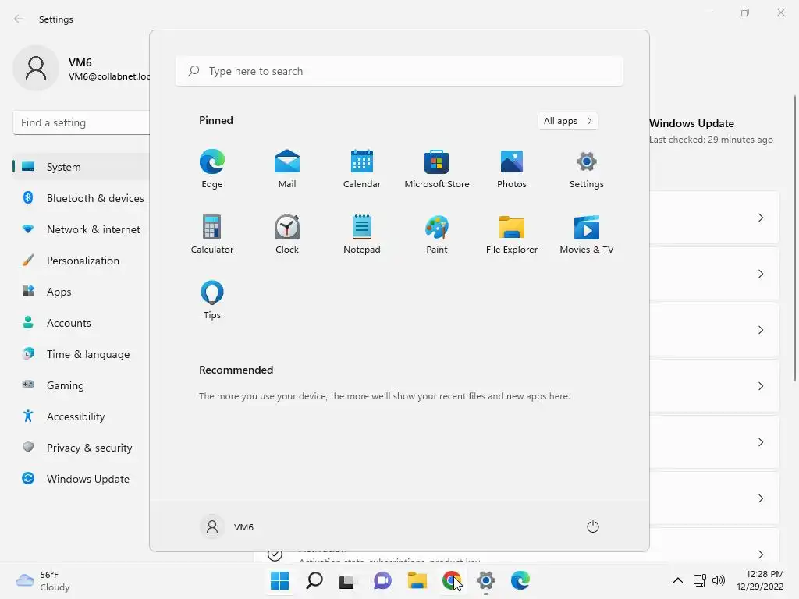Show hidden icons in system tray
The width and height of the screenshot is (799, 599).
click(678, 580)
